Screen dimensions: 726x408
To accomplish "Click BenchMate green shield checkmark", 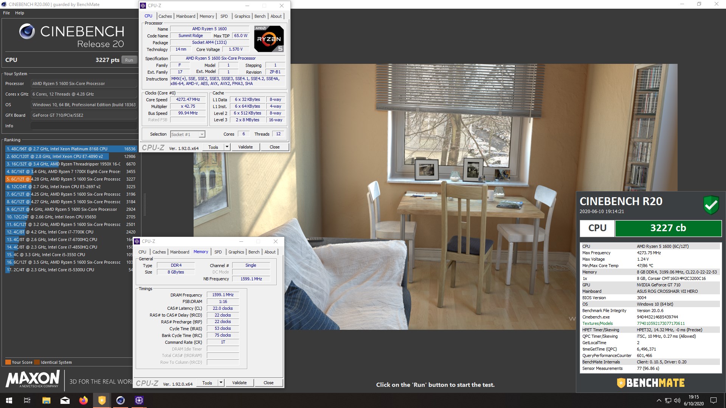I will tap(711, 205).
